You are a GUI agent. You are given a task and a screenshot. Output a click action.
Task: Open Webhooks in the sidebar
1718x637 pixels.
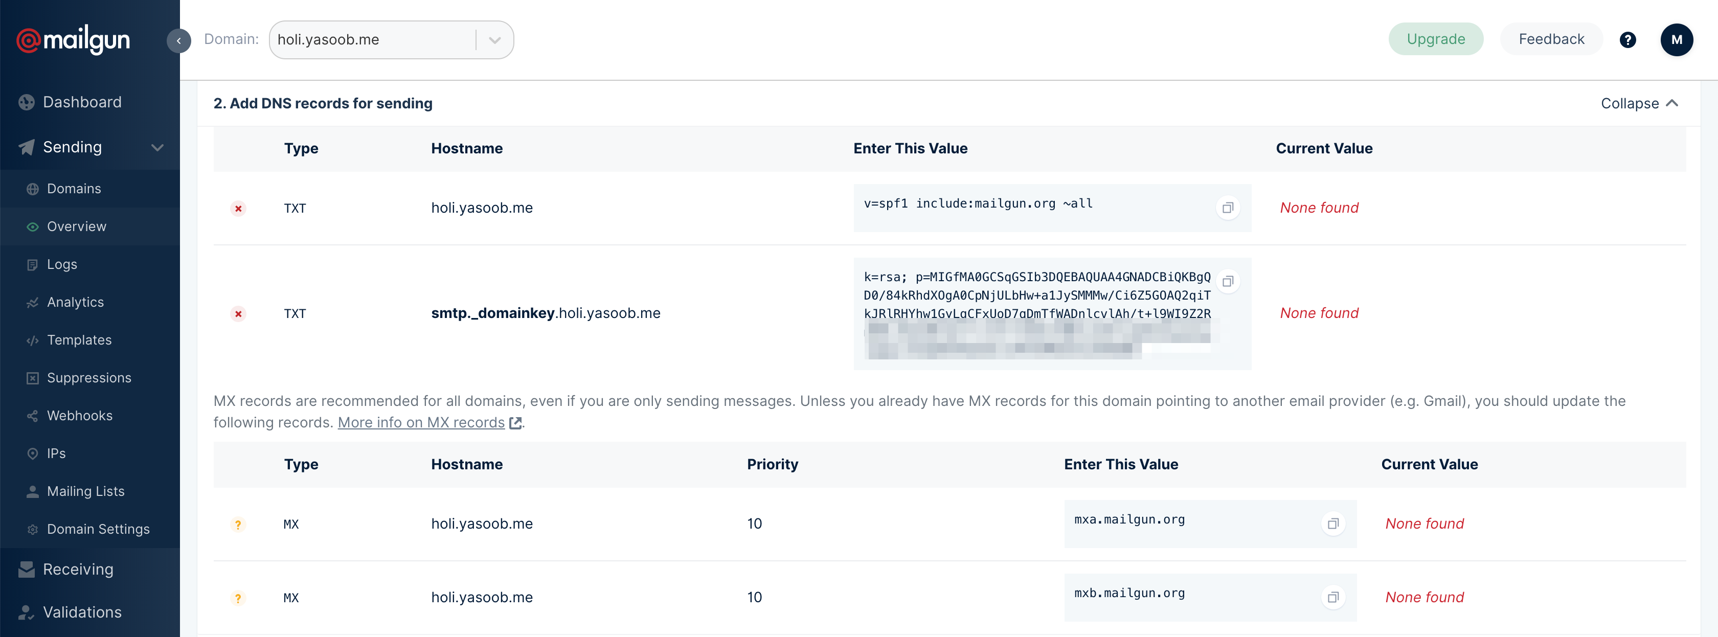pos(79,416)
